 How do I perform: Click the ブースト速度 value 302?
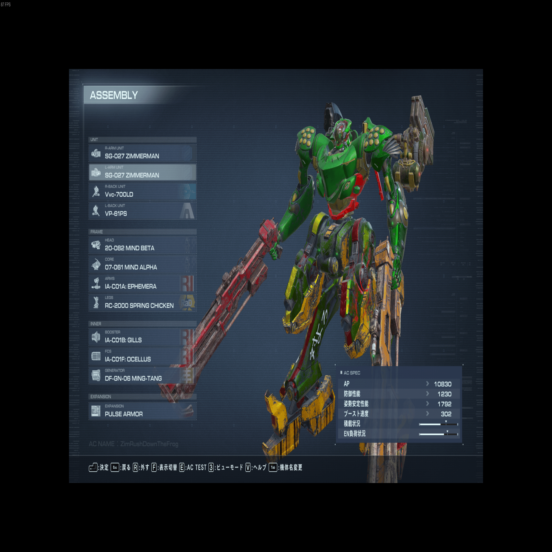click(x=446, y=414)
